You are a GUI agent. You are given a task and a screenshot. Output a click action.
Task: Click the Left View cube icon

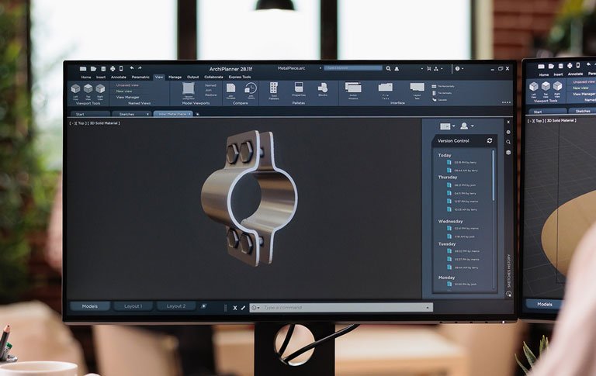click(x=75, y=89)
